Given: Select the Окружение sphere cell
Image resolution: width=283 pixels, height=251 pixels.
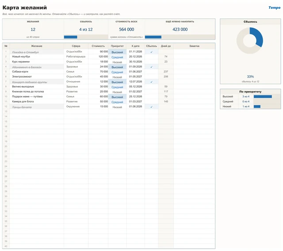Looking at the screenshot, I should 76,107.
